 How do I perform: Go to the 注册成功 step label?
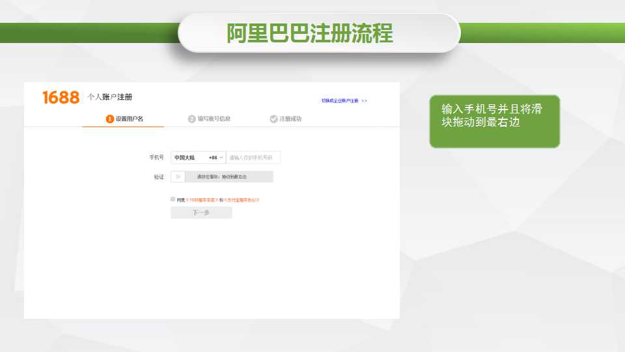click(x=290, y=119)
